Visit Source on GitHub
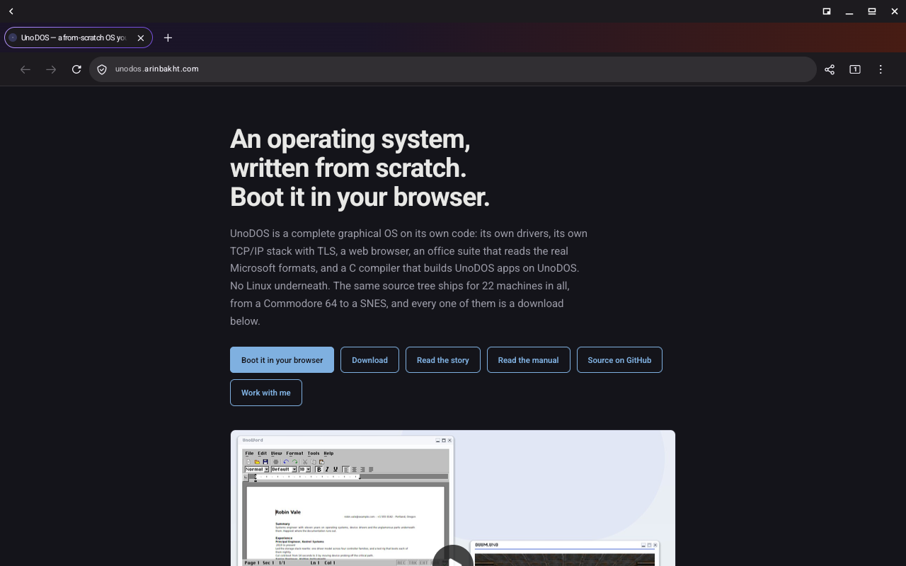 pos(619,360)
